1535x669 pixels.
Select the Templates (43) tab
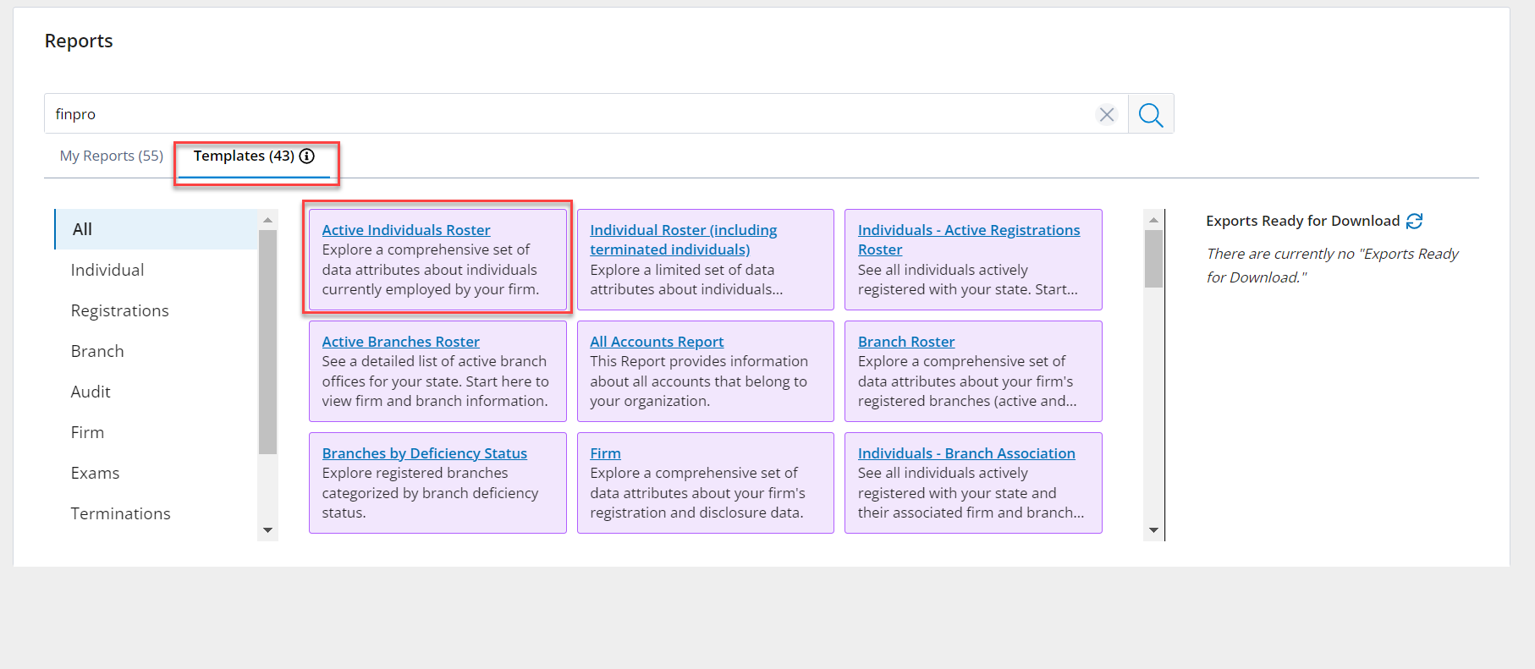click(x=244, y=156)
